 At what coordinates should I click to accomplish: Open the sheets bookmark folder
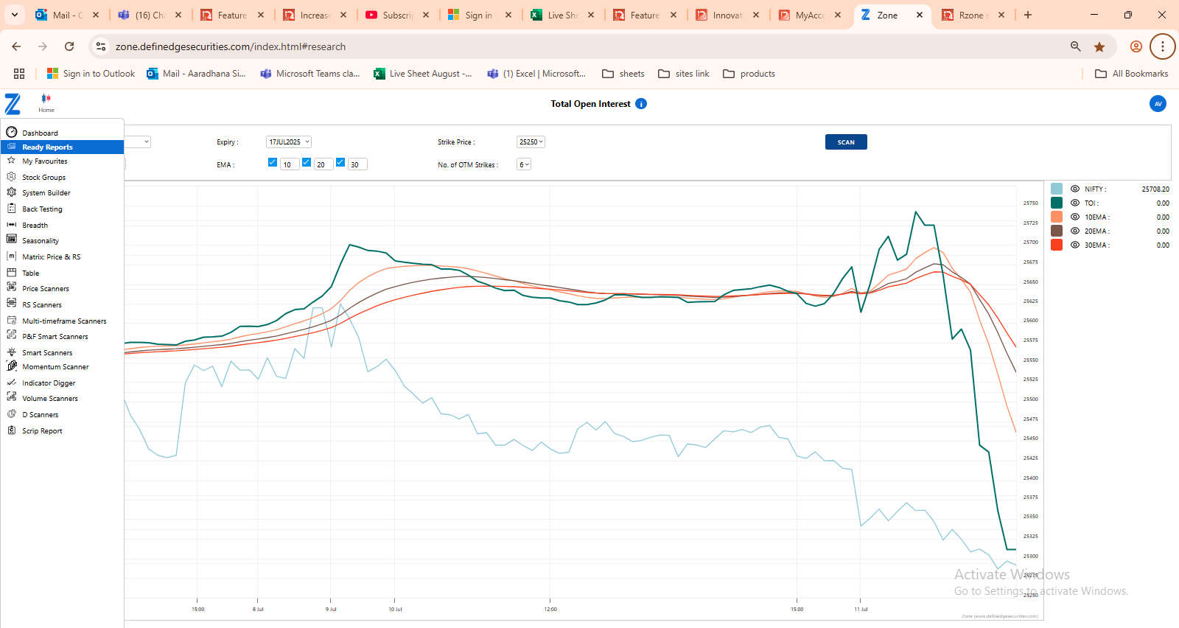pyautogui.click(x=623, y=74)
